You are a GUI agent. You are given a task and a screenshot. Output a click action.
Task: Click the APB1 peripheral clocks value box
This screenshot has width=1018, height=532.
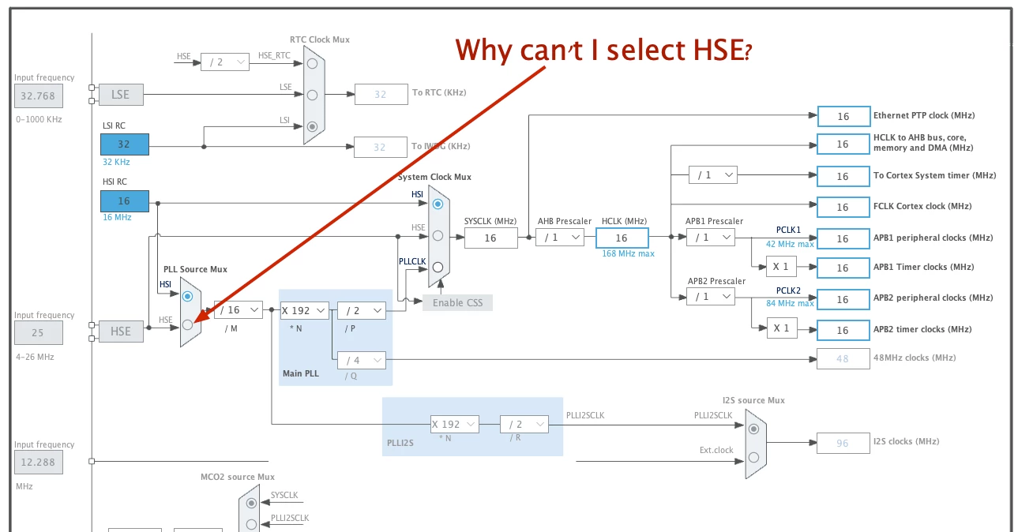tap(843, 238)
